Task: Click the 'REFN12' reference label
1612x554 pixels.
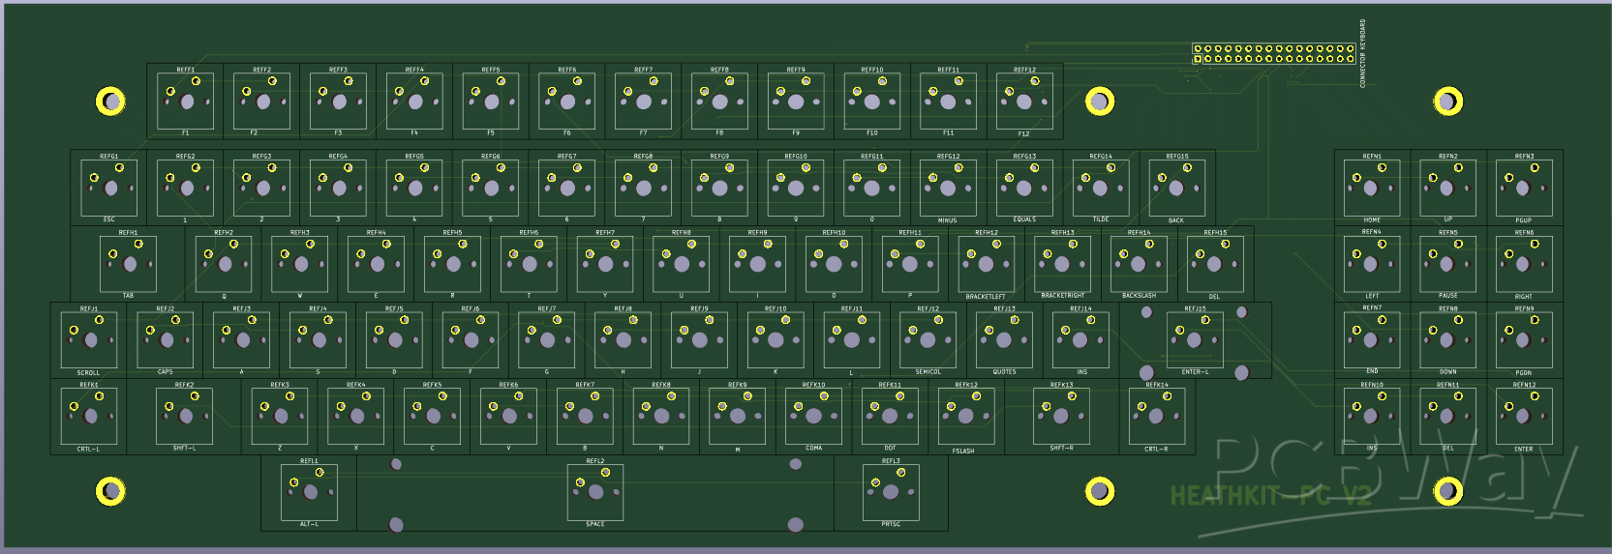Action: 1524,385
